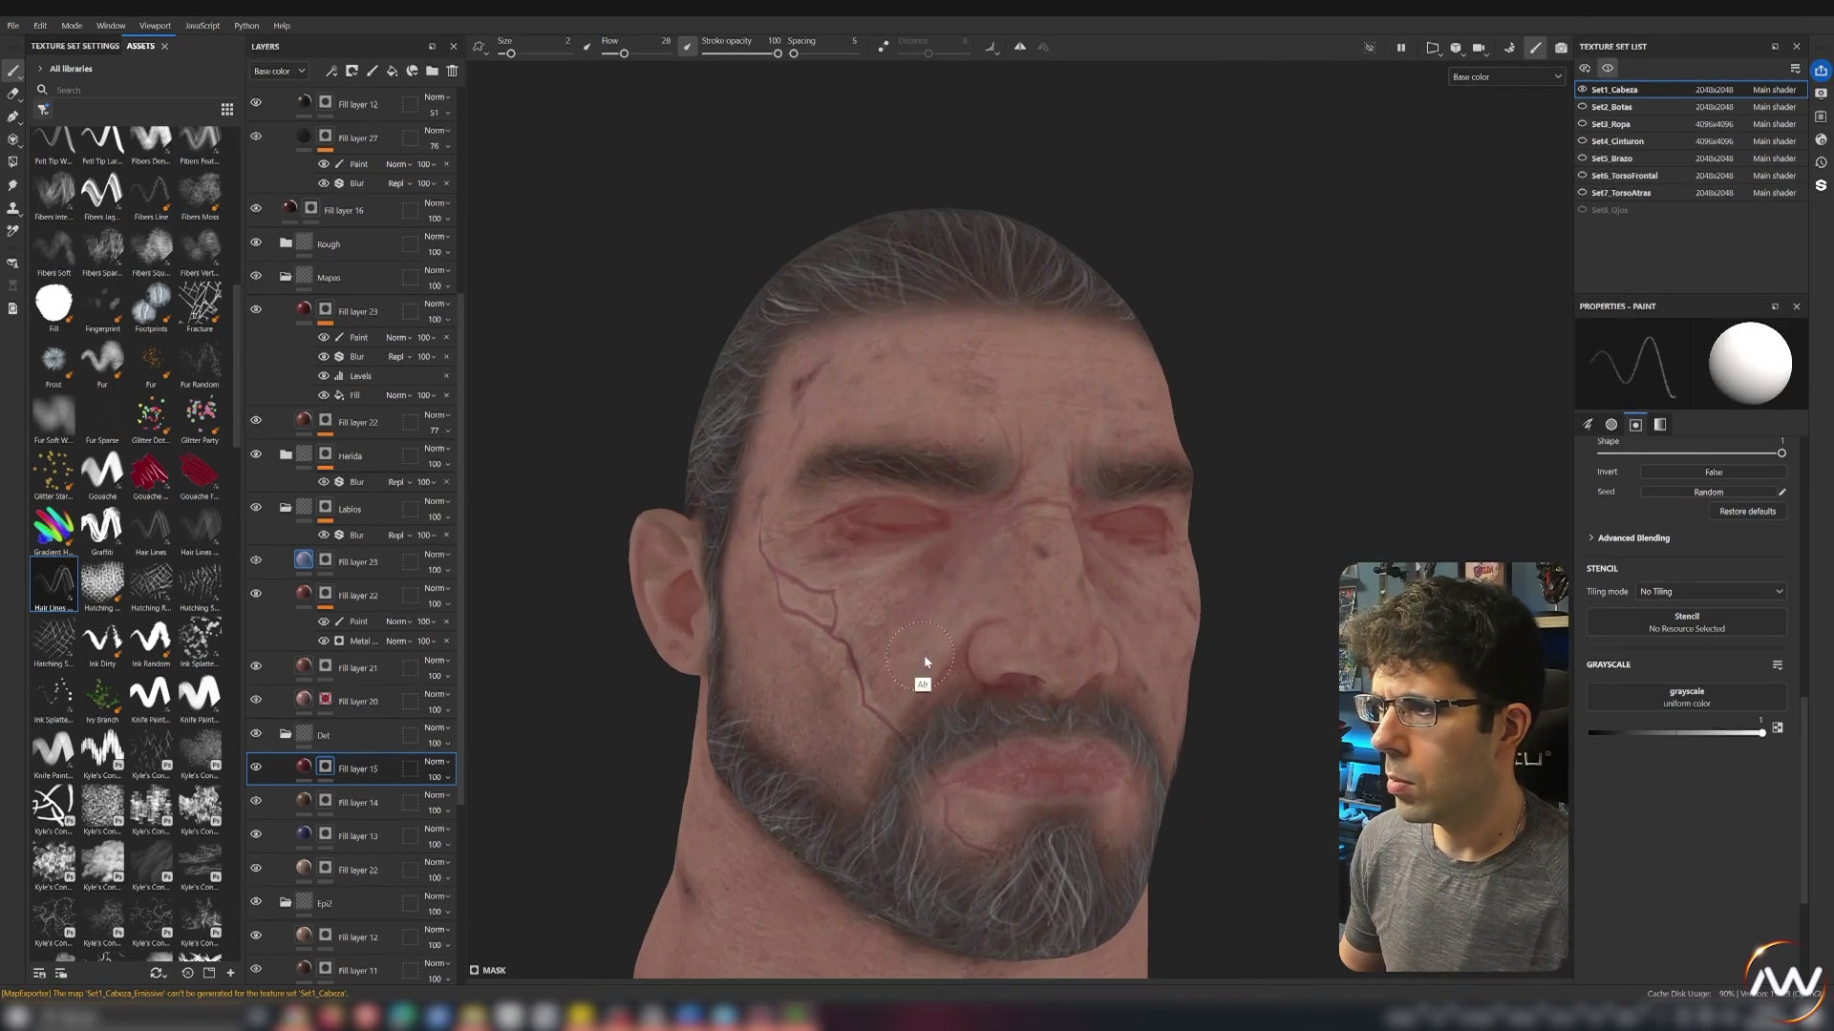This screenshot has height=1031, width=1834.
Task: Open the Base color channel dropdown in Layers
Action: point(279,71)
